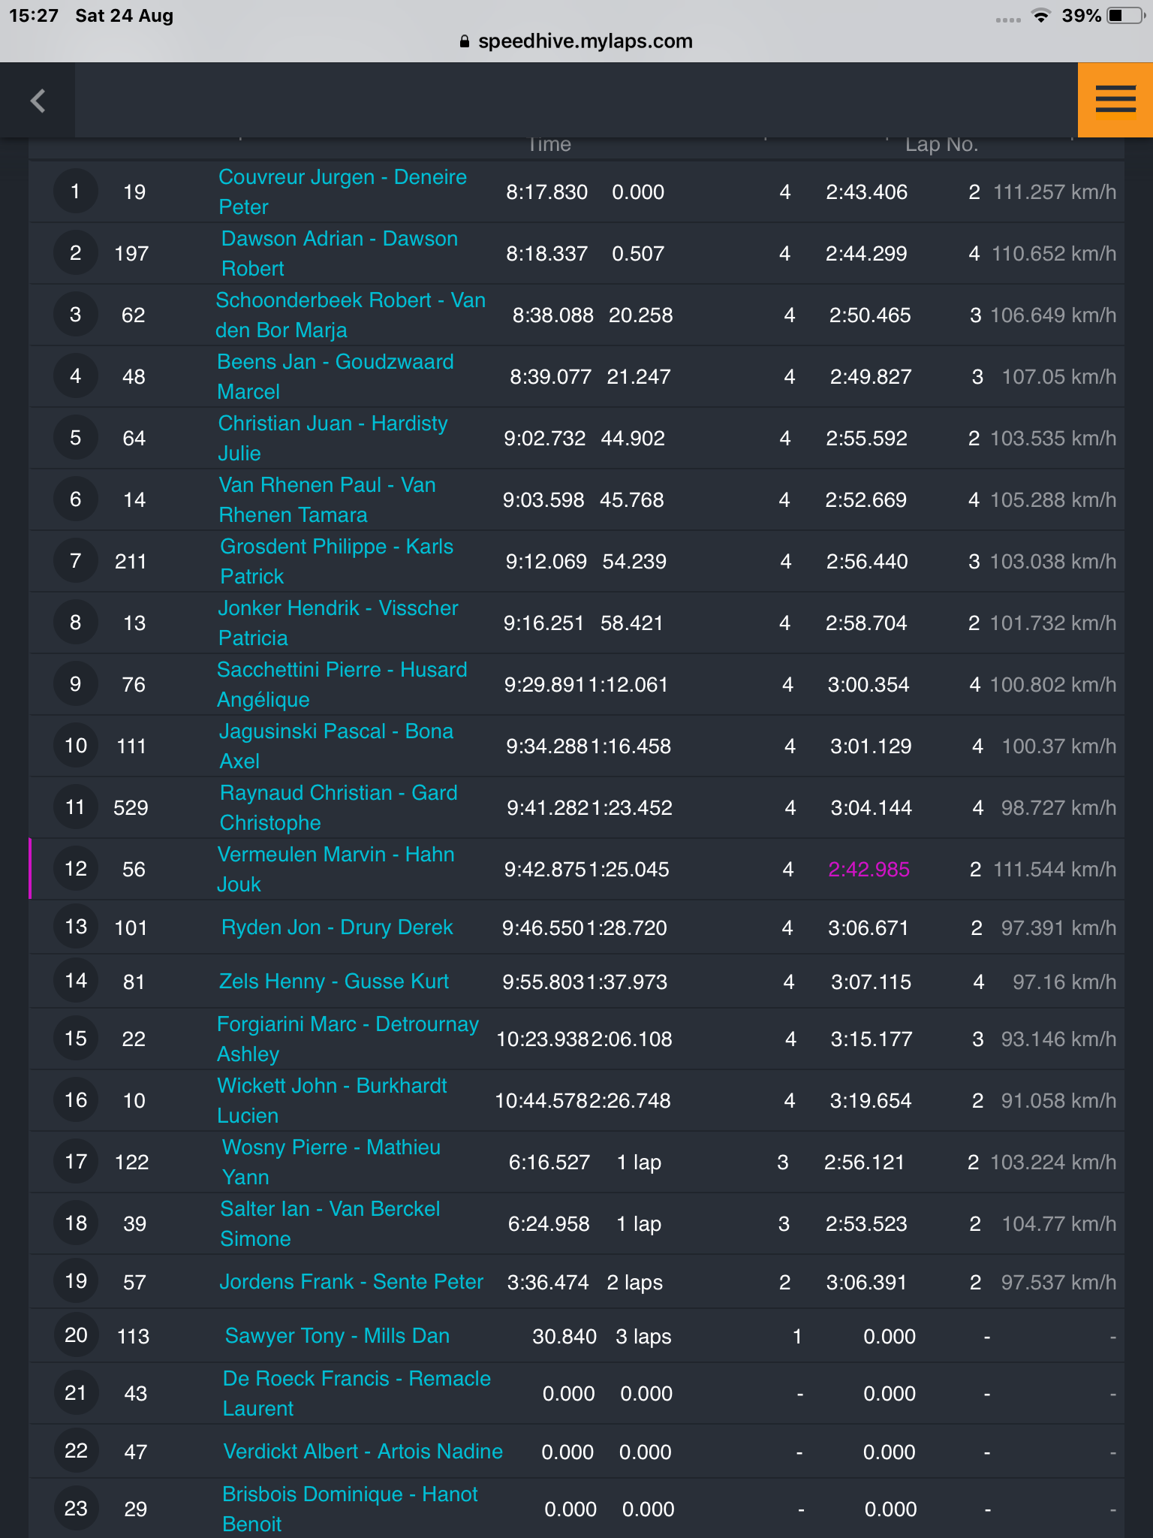The image size is (1153, 1538).
Task: Open Dawson Adrian - Dawson Robert entry
Action: [x=339, y=254]
